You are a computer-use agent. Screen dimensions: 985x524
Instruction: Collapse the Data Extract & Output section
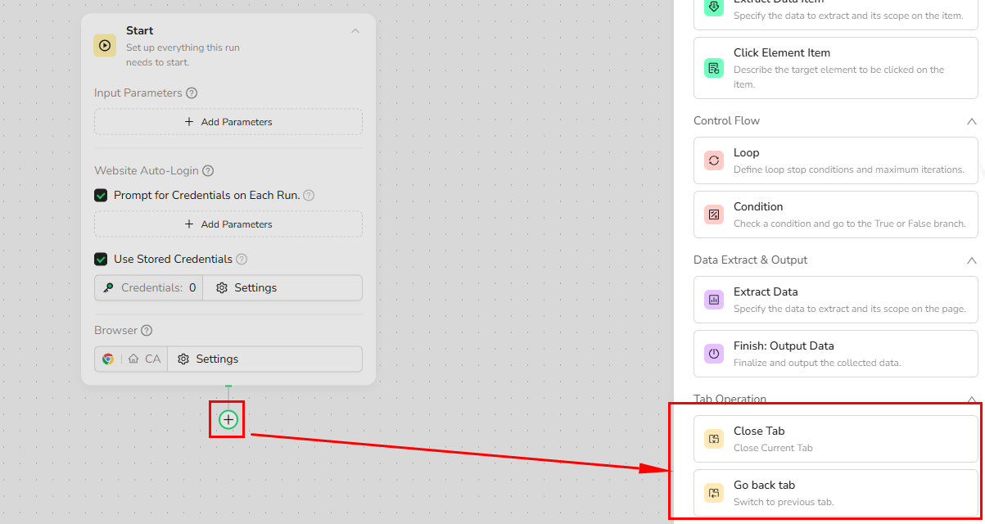point(971,260)
